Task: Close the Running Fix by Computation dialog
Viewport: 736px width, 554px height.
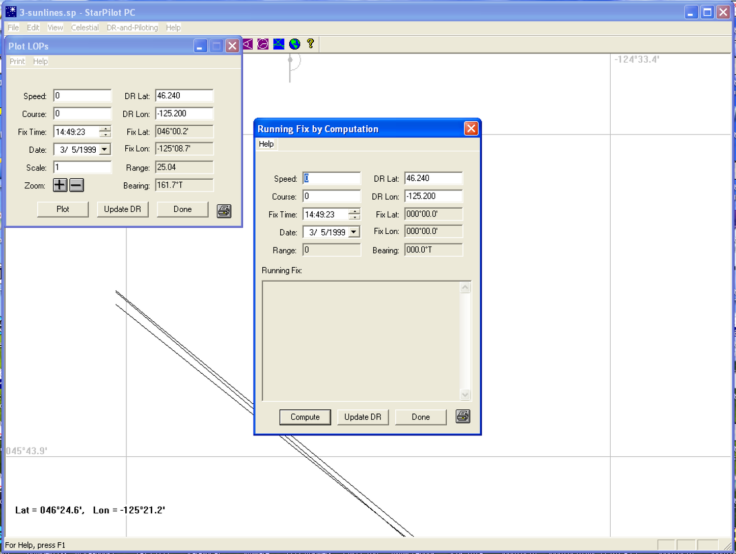Action: [471, 129]
